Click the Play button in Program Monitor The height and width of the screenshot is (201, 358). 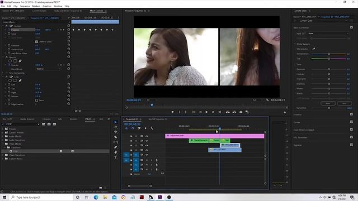pos(206,112)
